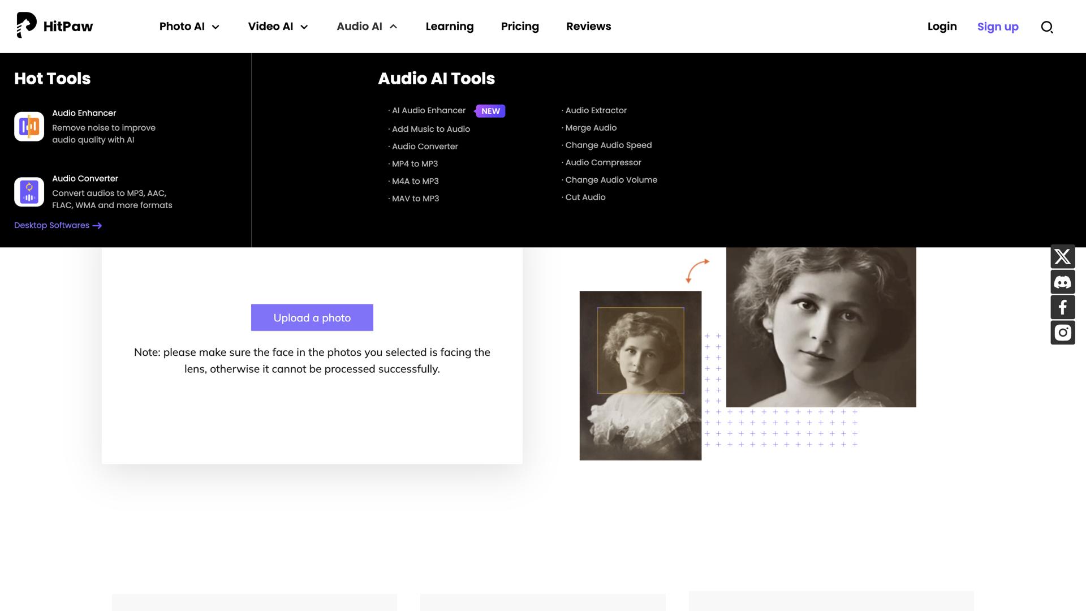Go to the Pricing page
Viewport: 1086px width, 611px height.
click(x=519, y=26)
